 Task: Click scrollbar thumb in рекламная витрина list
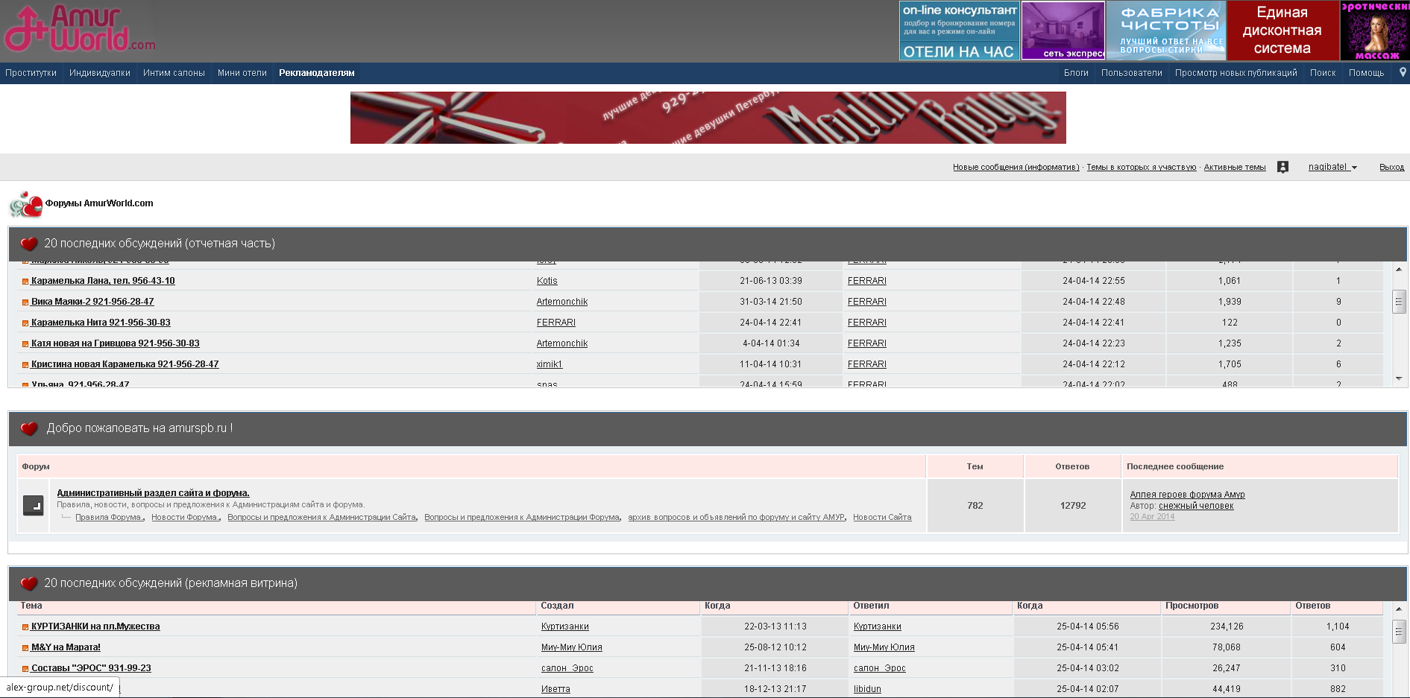click(x=1399, y=632)
